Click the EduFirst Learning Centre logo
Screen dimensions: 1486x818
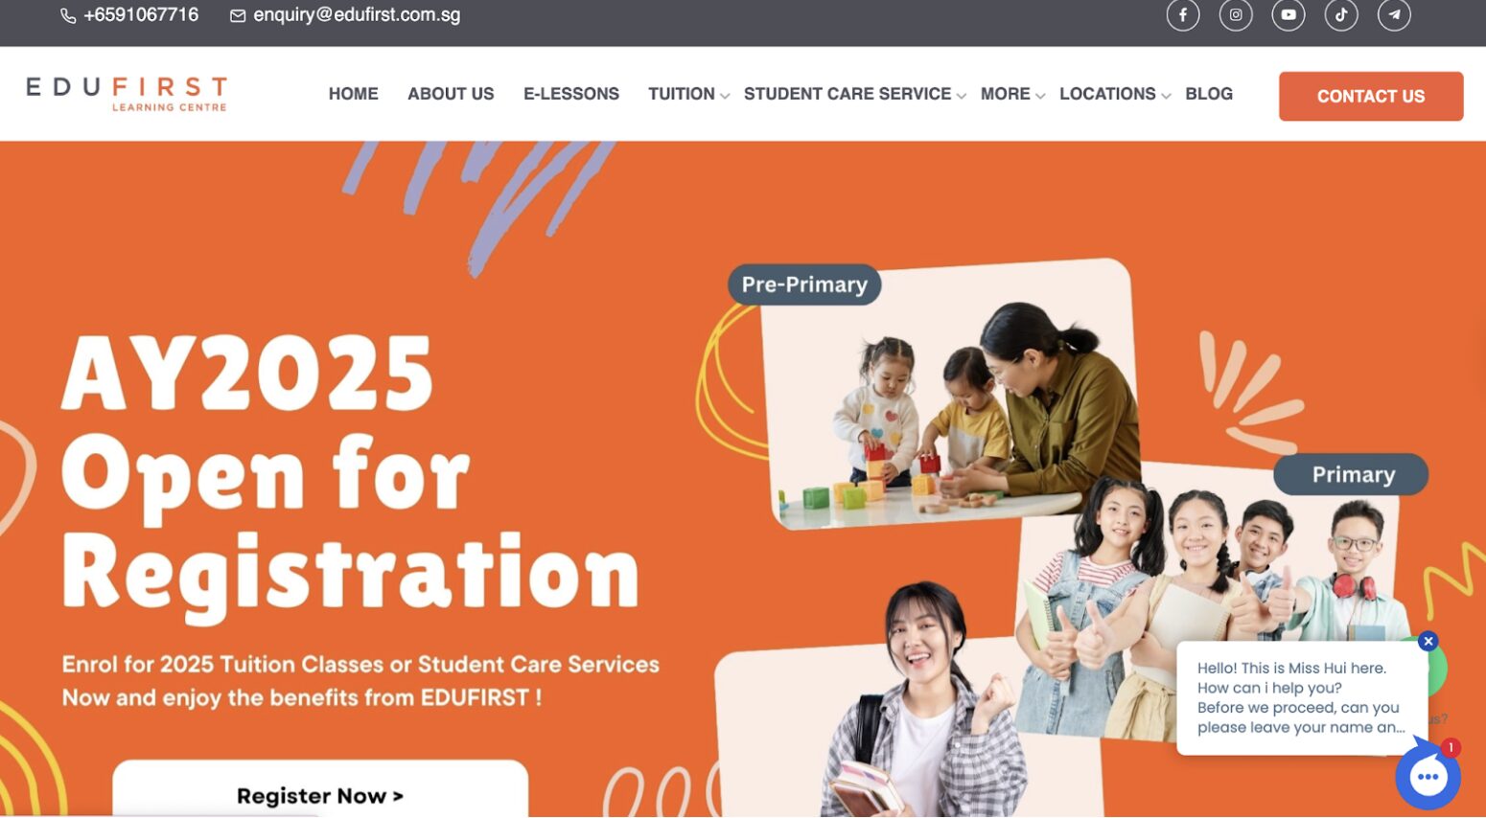127,94
